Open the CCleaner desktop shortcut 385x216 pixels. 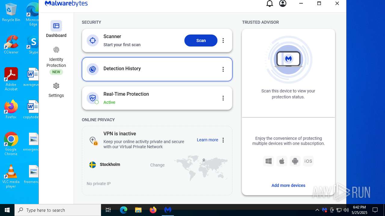[x=11, y=45]
